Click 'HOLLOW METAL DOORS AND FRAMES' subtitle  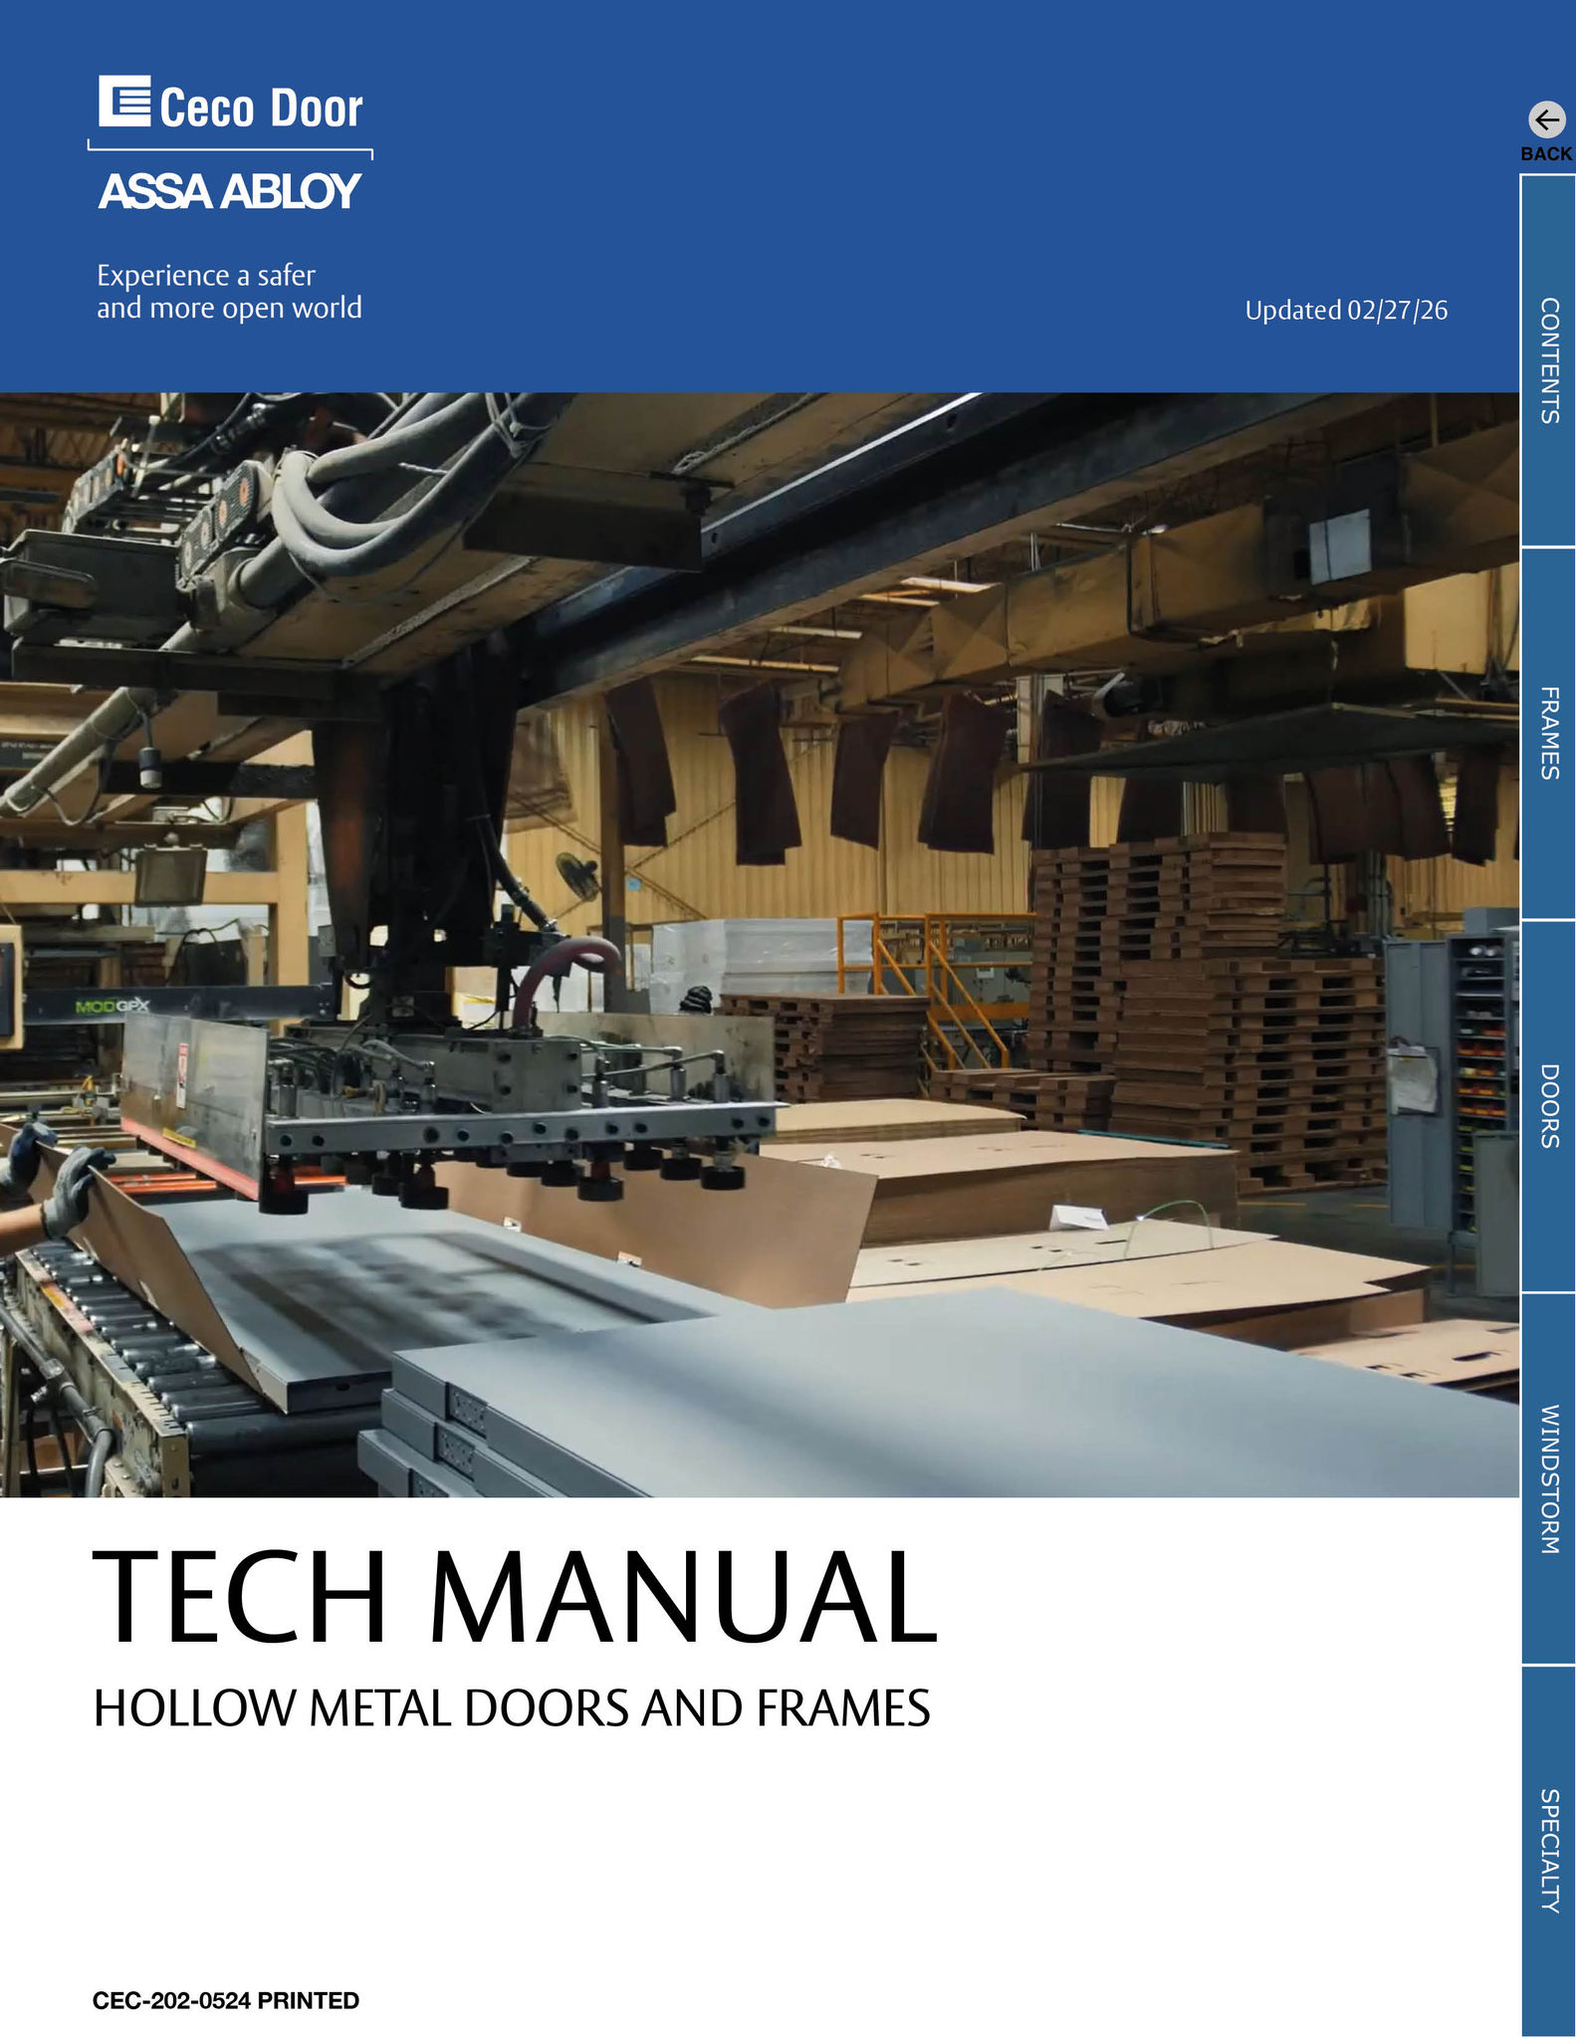(512, 1708)
